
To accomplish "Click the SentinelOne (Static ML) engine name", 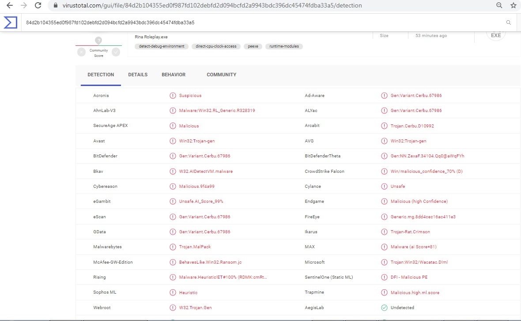I will click(328, 277).
